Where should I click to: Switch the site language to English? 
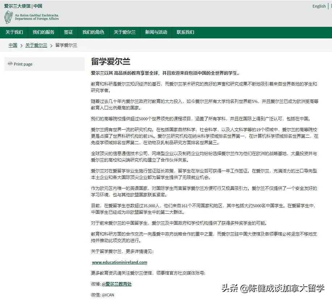pyautogui.click(x=319, y=6)
